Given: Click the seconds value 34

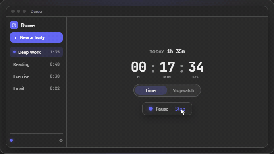Looking at the screenshot, I should tap(196, 67).
